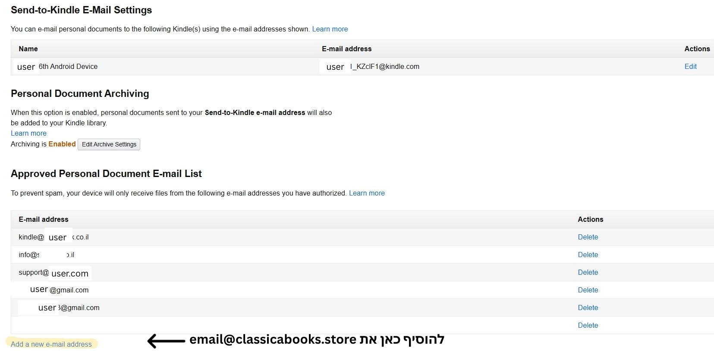714x351 pixels.
Task: Delete the second gmail.com approved address
Action: [588, 308]
